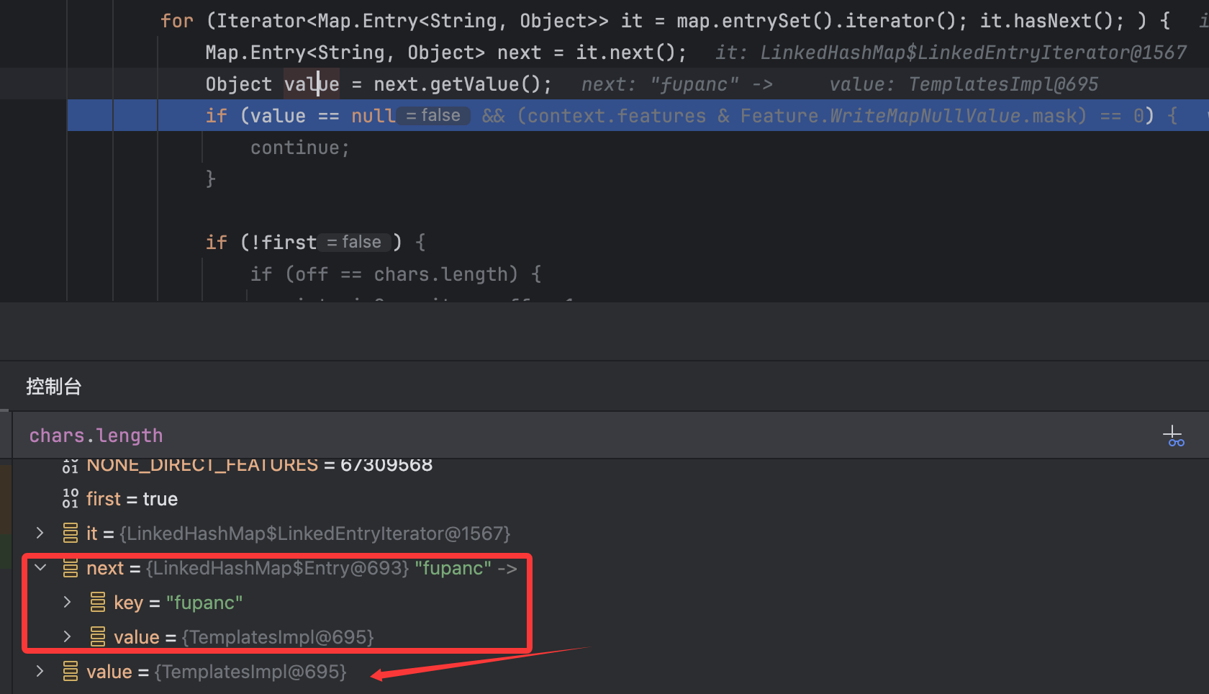Open the 控制台 console tab
This screenshot has width=1209, height=694.
[x=54, y=387]
